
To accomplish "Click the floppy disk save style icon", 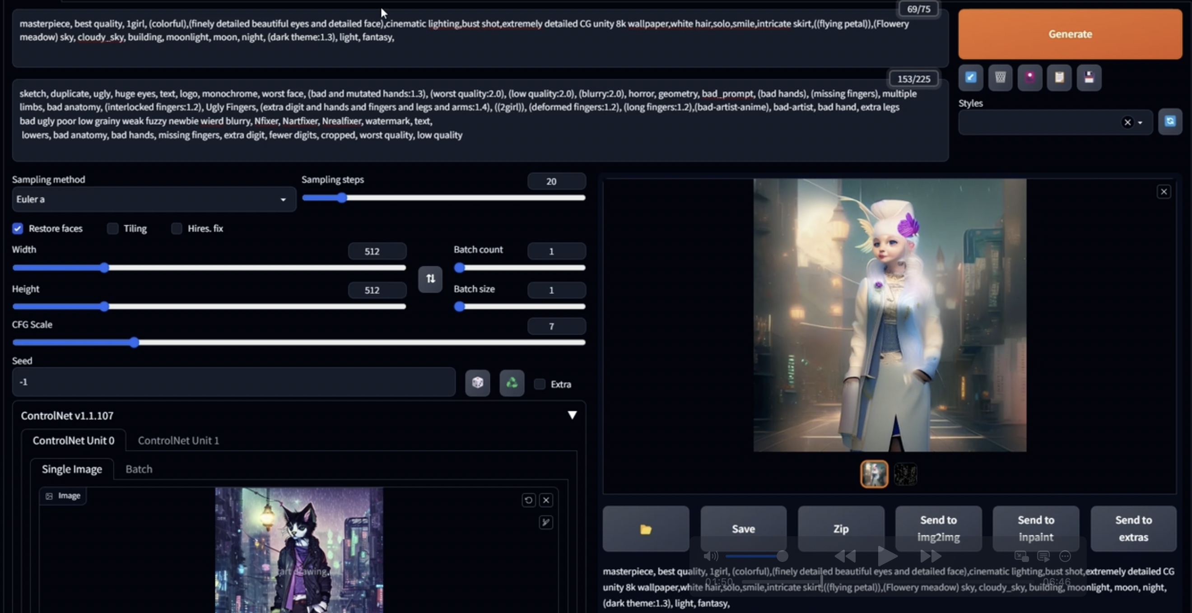I will 1088,77.
